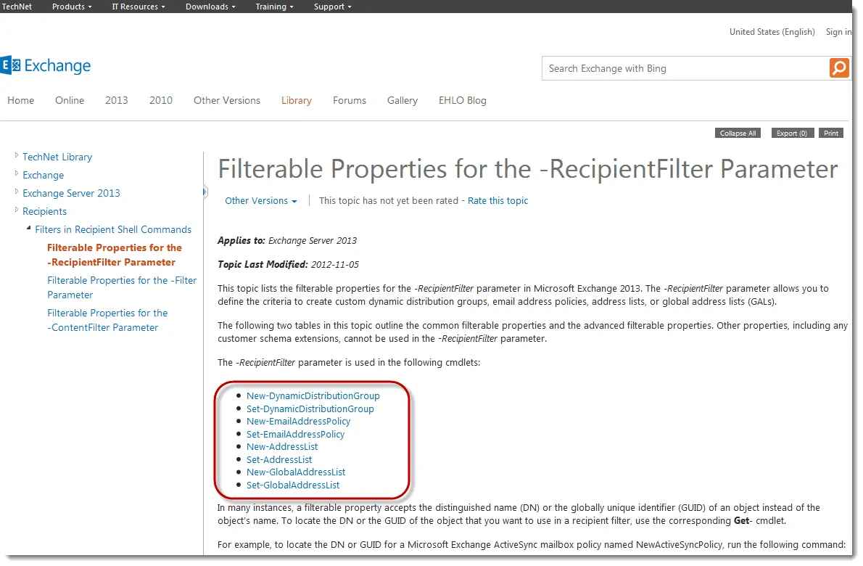Image resolution: width=863 pixels, height=566 pixels.
Task: Open the Support dropdown menu
Action: [332, 7]
